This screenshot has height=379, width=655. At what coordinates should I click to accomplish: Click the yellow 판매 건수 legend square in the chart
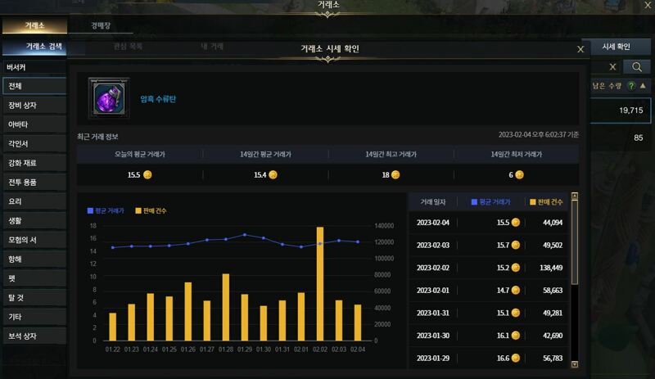point(138,210)
